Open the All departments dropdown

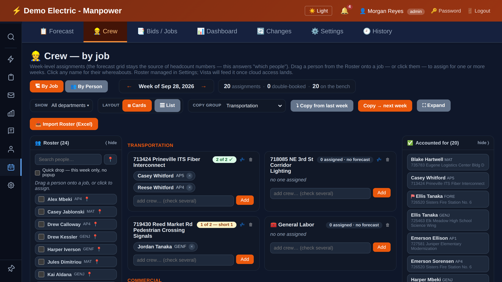pos(70,105)
